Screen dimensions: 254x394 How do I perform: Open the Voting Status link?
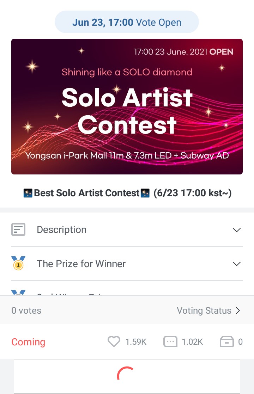[x=204, y=310]
